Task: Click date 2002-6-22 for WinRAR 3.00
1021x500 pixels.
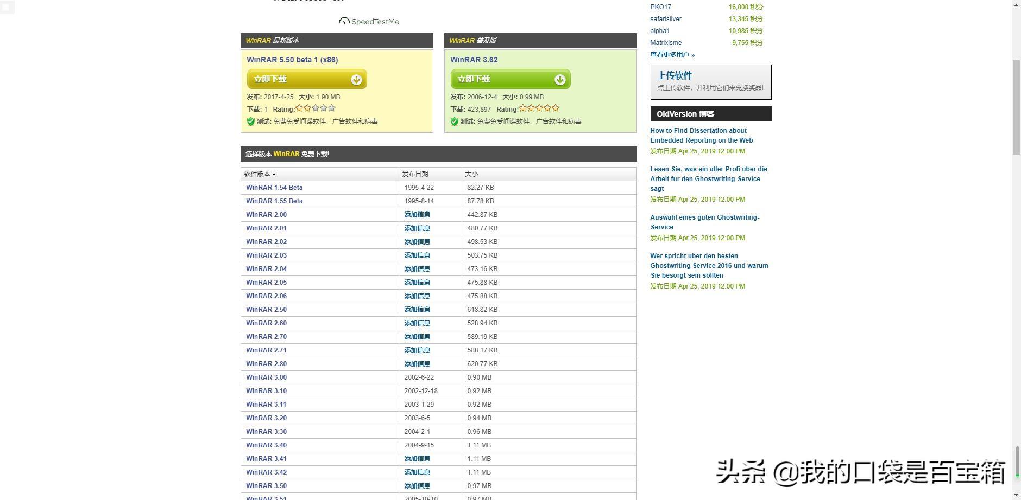Action: click(x=419, y=377)
